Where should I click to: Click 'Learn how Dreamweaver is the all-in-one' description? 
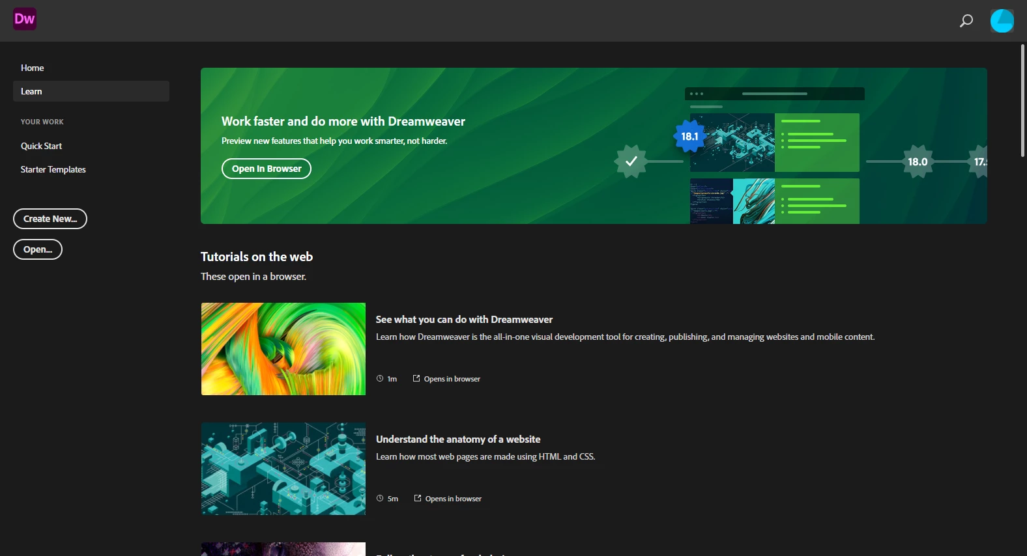(626, 337)
